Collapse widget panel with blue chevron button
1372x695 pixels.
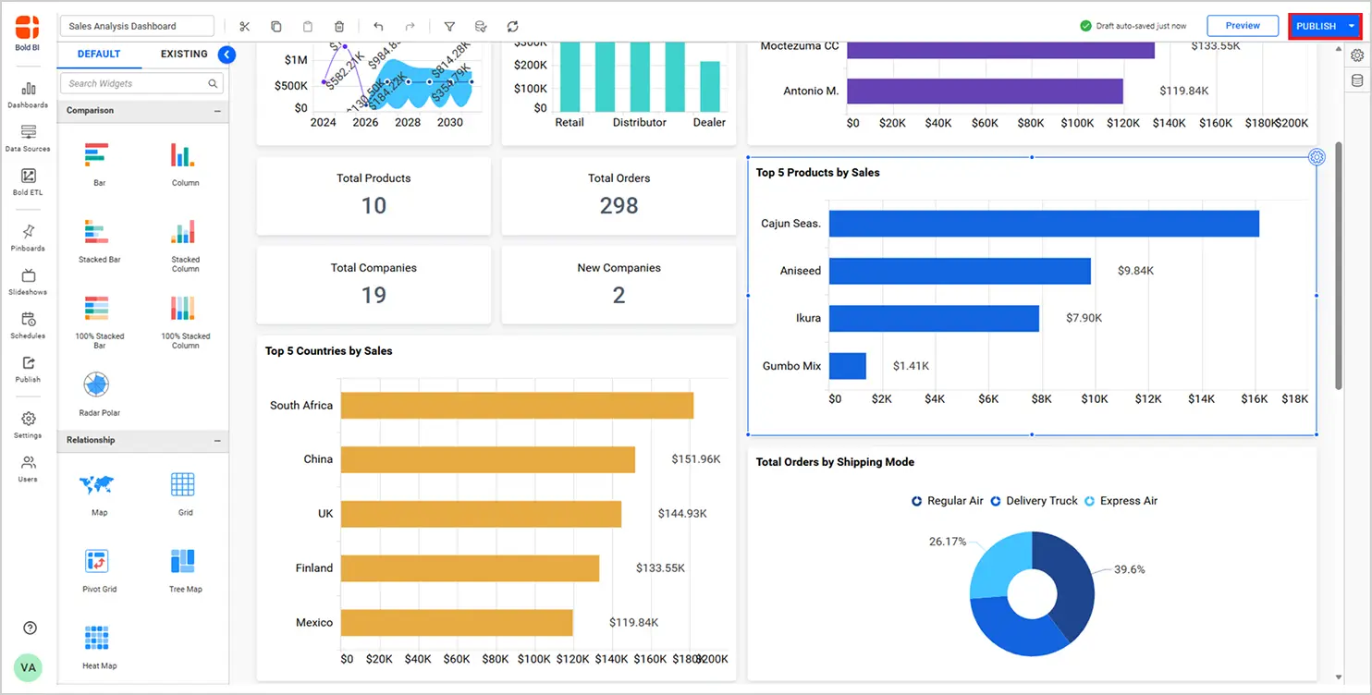point(227,55)
